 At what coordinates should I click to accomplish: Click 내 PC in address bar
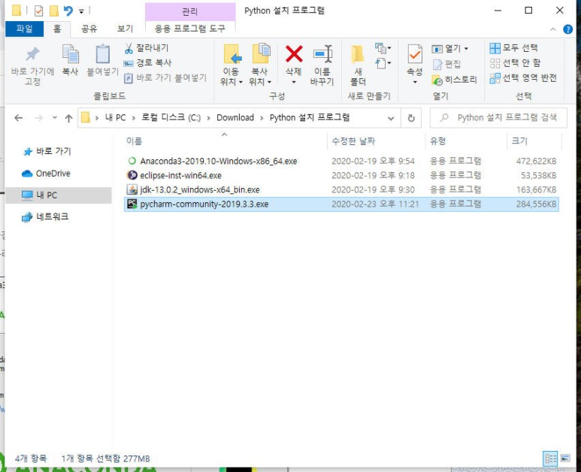pyautogui.click(x=115, y=118)
